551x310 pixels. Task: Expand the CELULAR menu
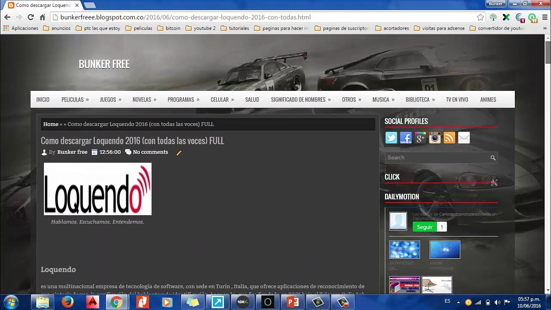(222, 99)
